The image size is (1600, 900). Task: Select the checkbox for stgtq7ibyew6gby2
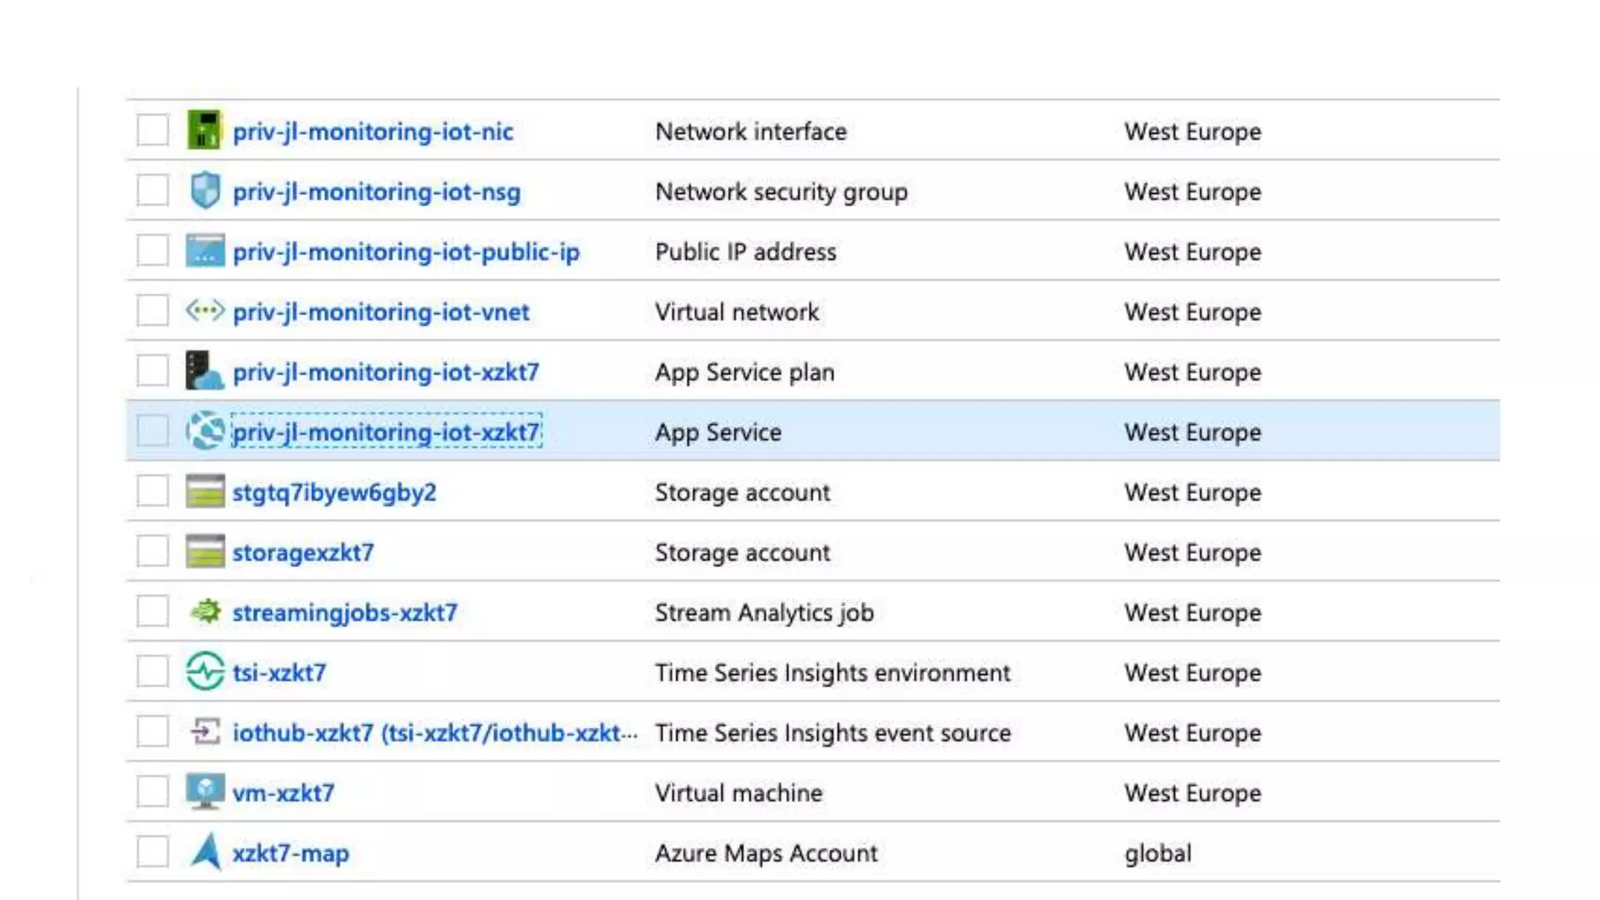(x=152, y=491)
